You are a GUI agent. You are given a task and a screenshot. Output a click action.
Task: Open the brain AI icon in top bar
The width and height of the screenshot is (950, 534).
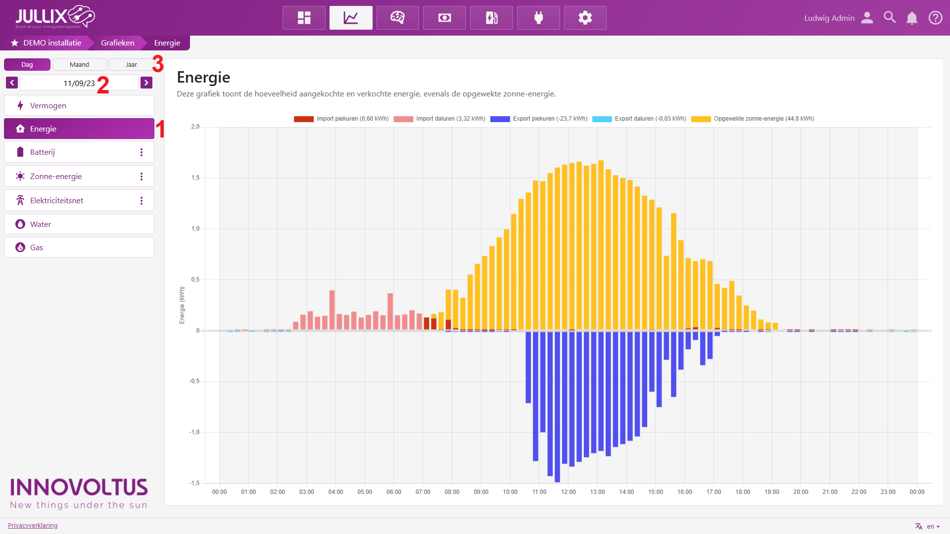pyautogui.click(x=397, y=18)
